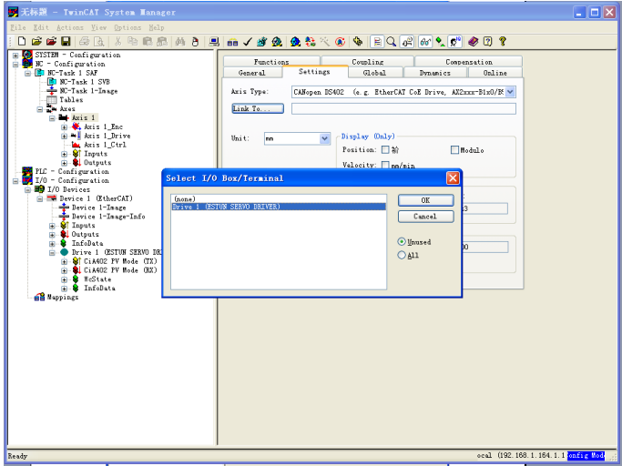622x466 pixels.
Task: Click the magnifier zoom toolbar icon
Action: [x=391, y=41]
